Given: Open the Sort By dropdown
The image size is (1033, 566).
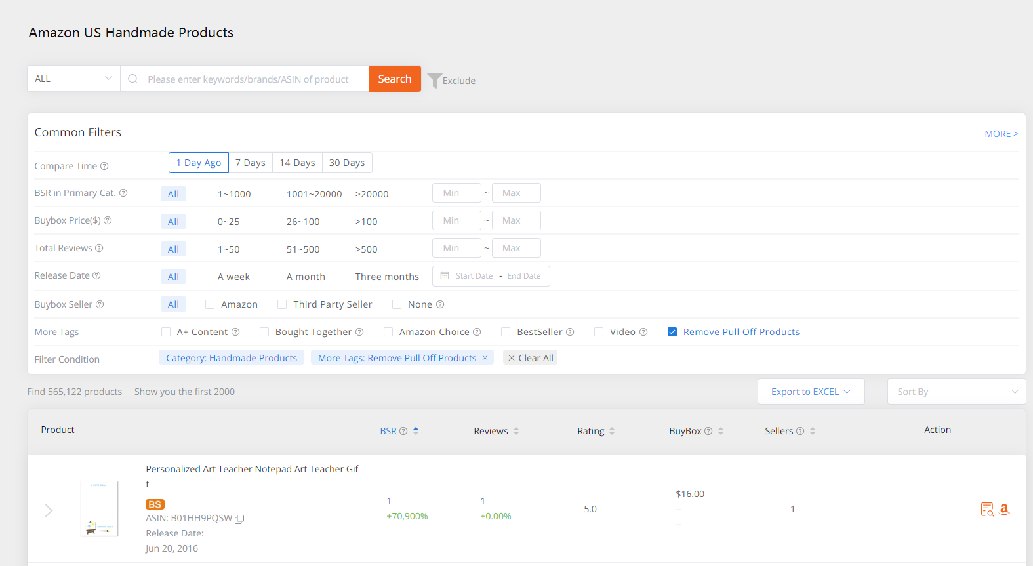Looking at the screenshot, I should pyautogui.click(x=956, y=392).
